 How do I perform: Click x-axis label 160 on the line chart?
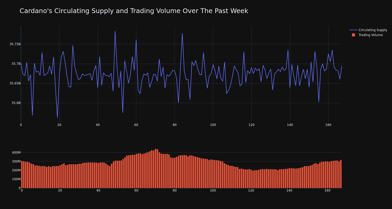coord(328,125)
